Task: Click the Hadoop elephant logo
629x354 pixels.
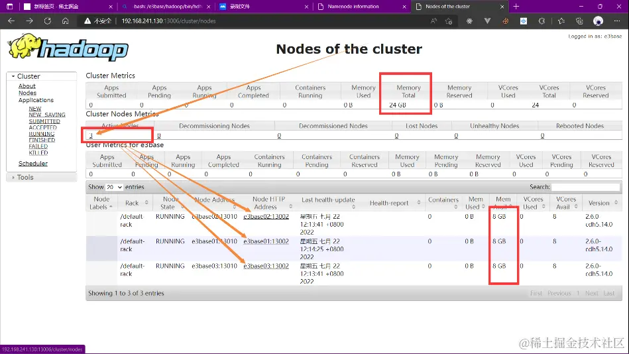Action: pos(68,47)
